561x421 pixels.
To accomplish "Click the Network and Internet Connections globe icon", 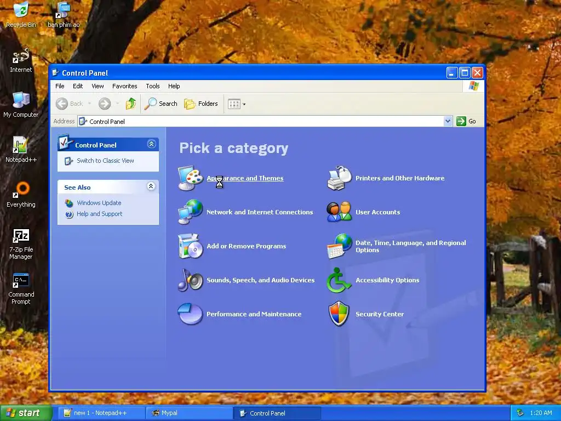I will click(x=191, y=212).
